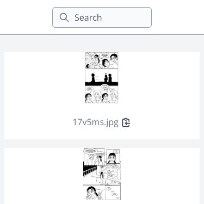Image resolution: width=204 pixels, height=204 pixels.
Task: Select the 17v5ms.jpg filename label
Action: [95, 122]
